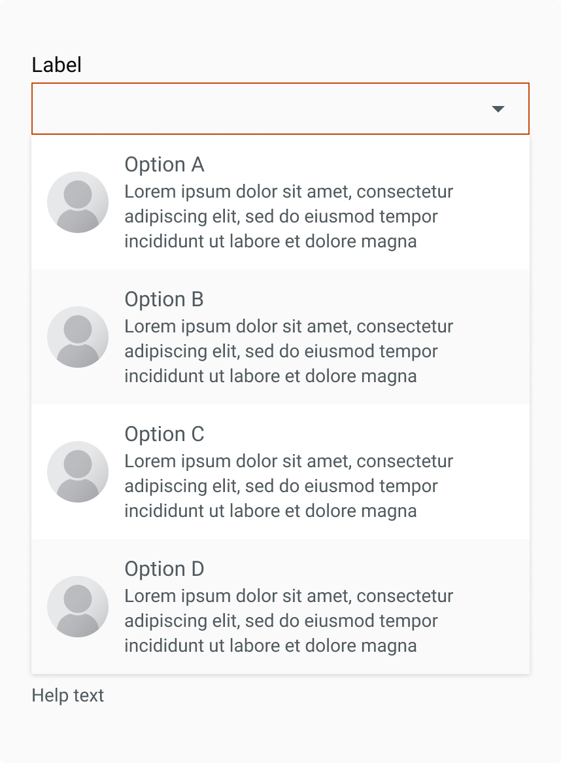The width and height of the screenshot is (561, 763).
Task: Collapse the dropdown using the caret arrow
Action: pos(498,109)
